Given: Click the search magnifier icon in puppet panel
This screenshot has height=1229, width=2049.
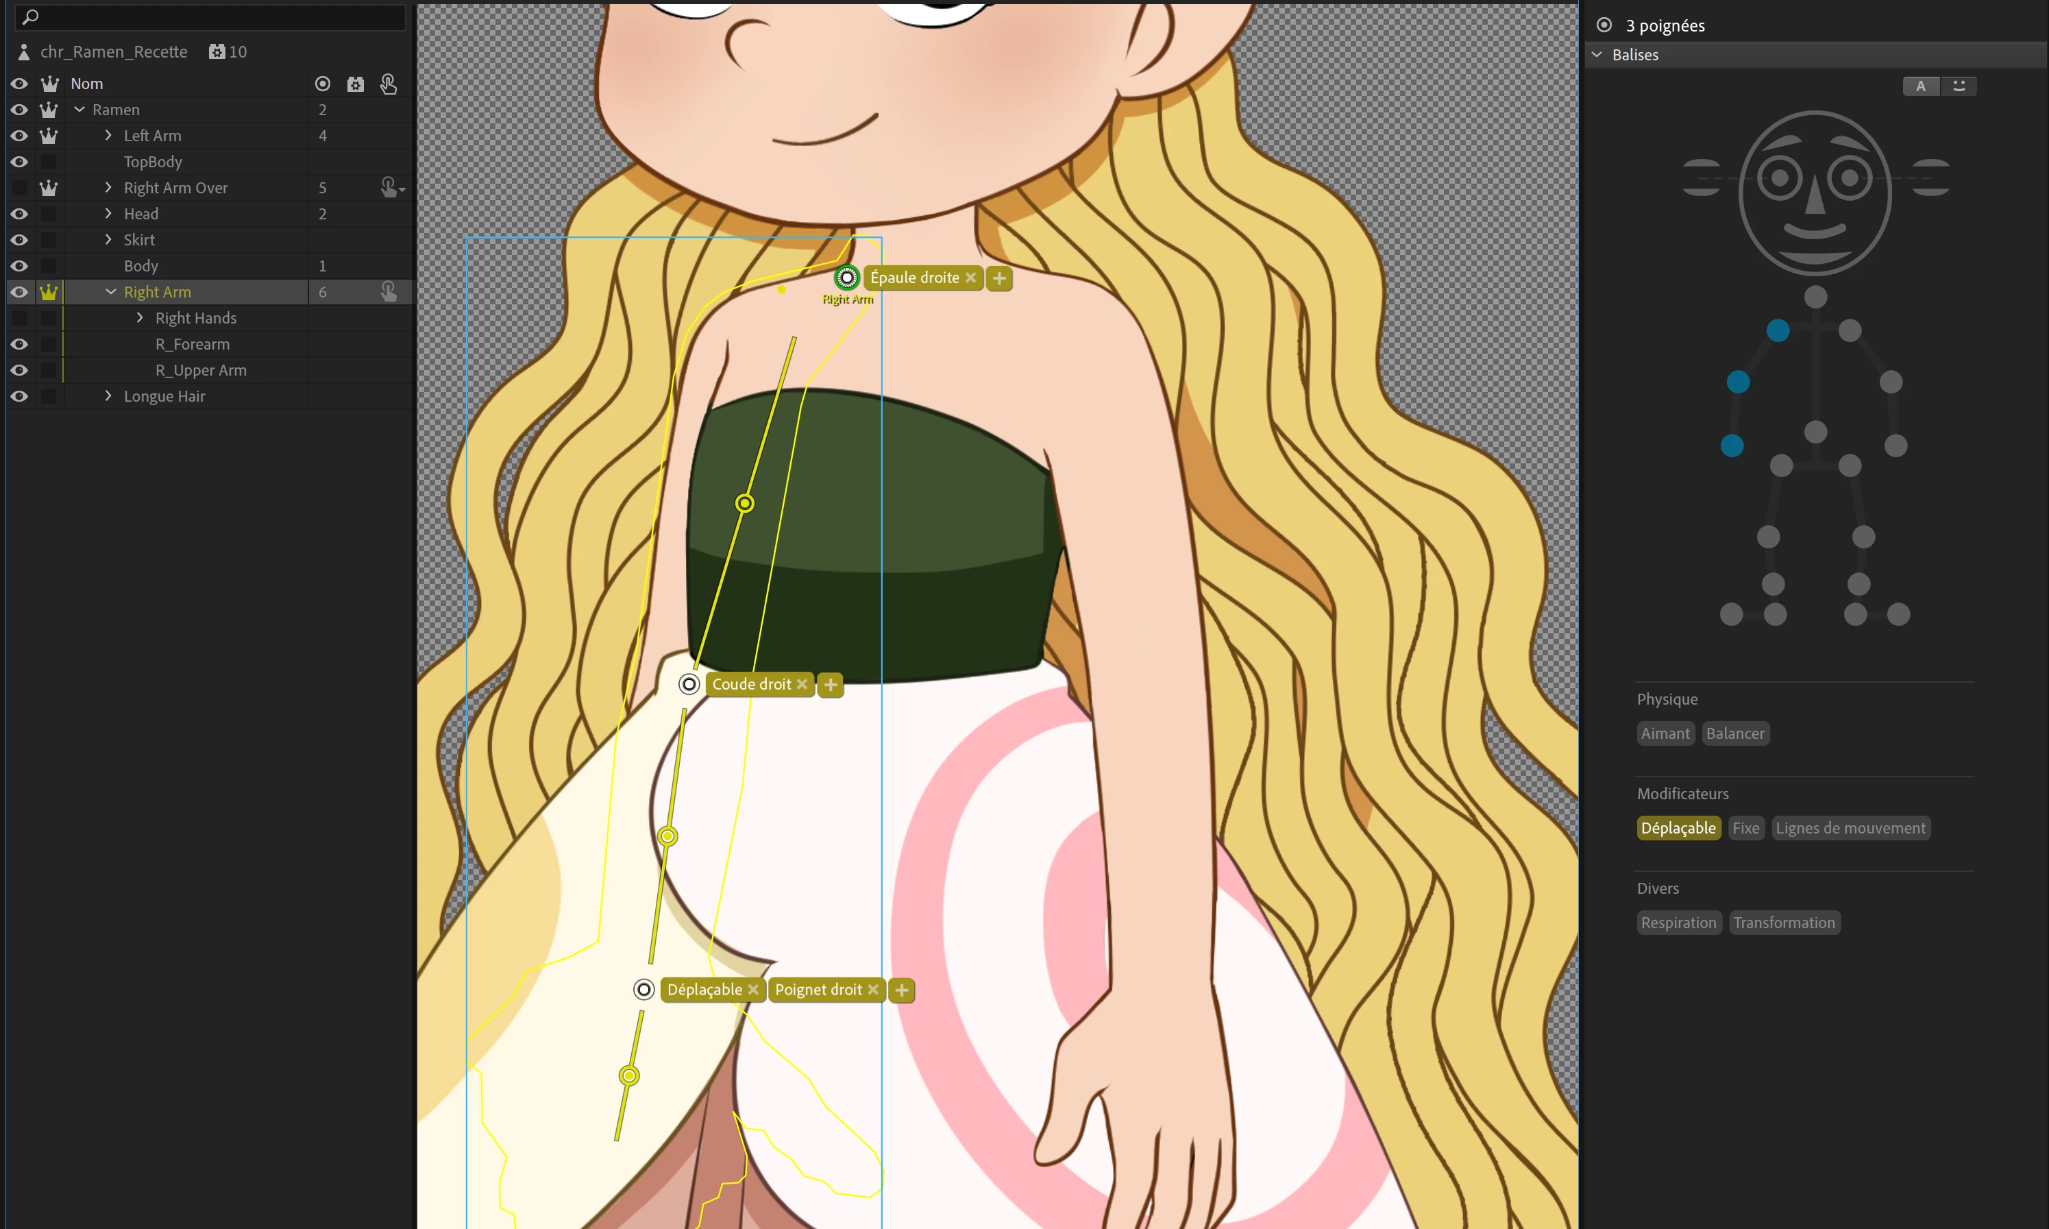Looking at the screenshot, I should [x=31, y=16].
